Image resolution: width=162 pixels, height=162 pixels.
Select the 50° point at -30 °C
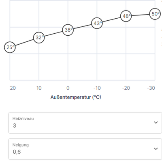click(155, 14)
